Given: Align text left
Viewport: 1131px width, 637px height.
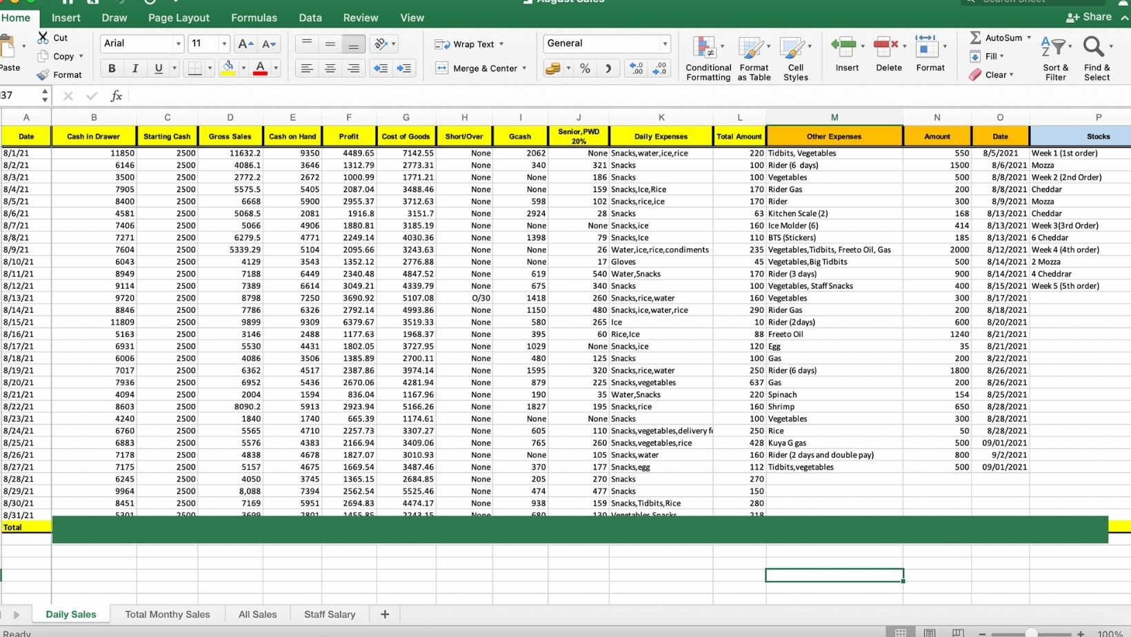Looking at the screenshot, I should click(307, 68).
